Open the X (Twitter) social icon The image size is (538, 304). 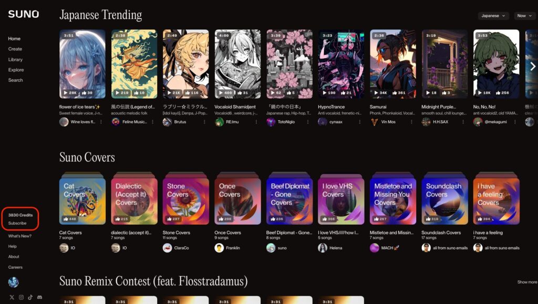tap(12, 297)
